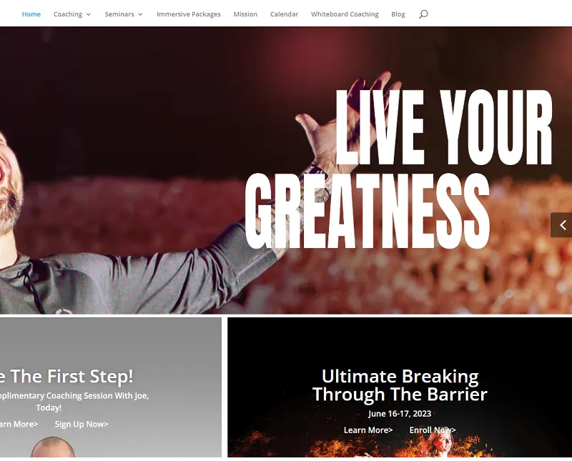Viewport: 572px width, 461px height.
Task: Open the Seminars menu item
Action: coord(119,14)
